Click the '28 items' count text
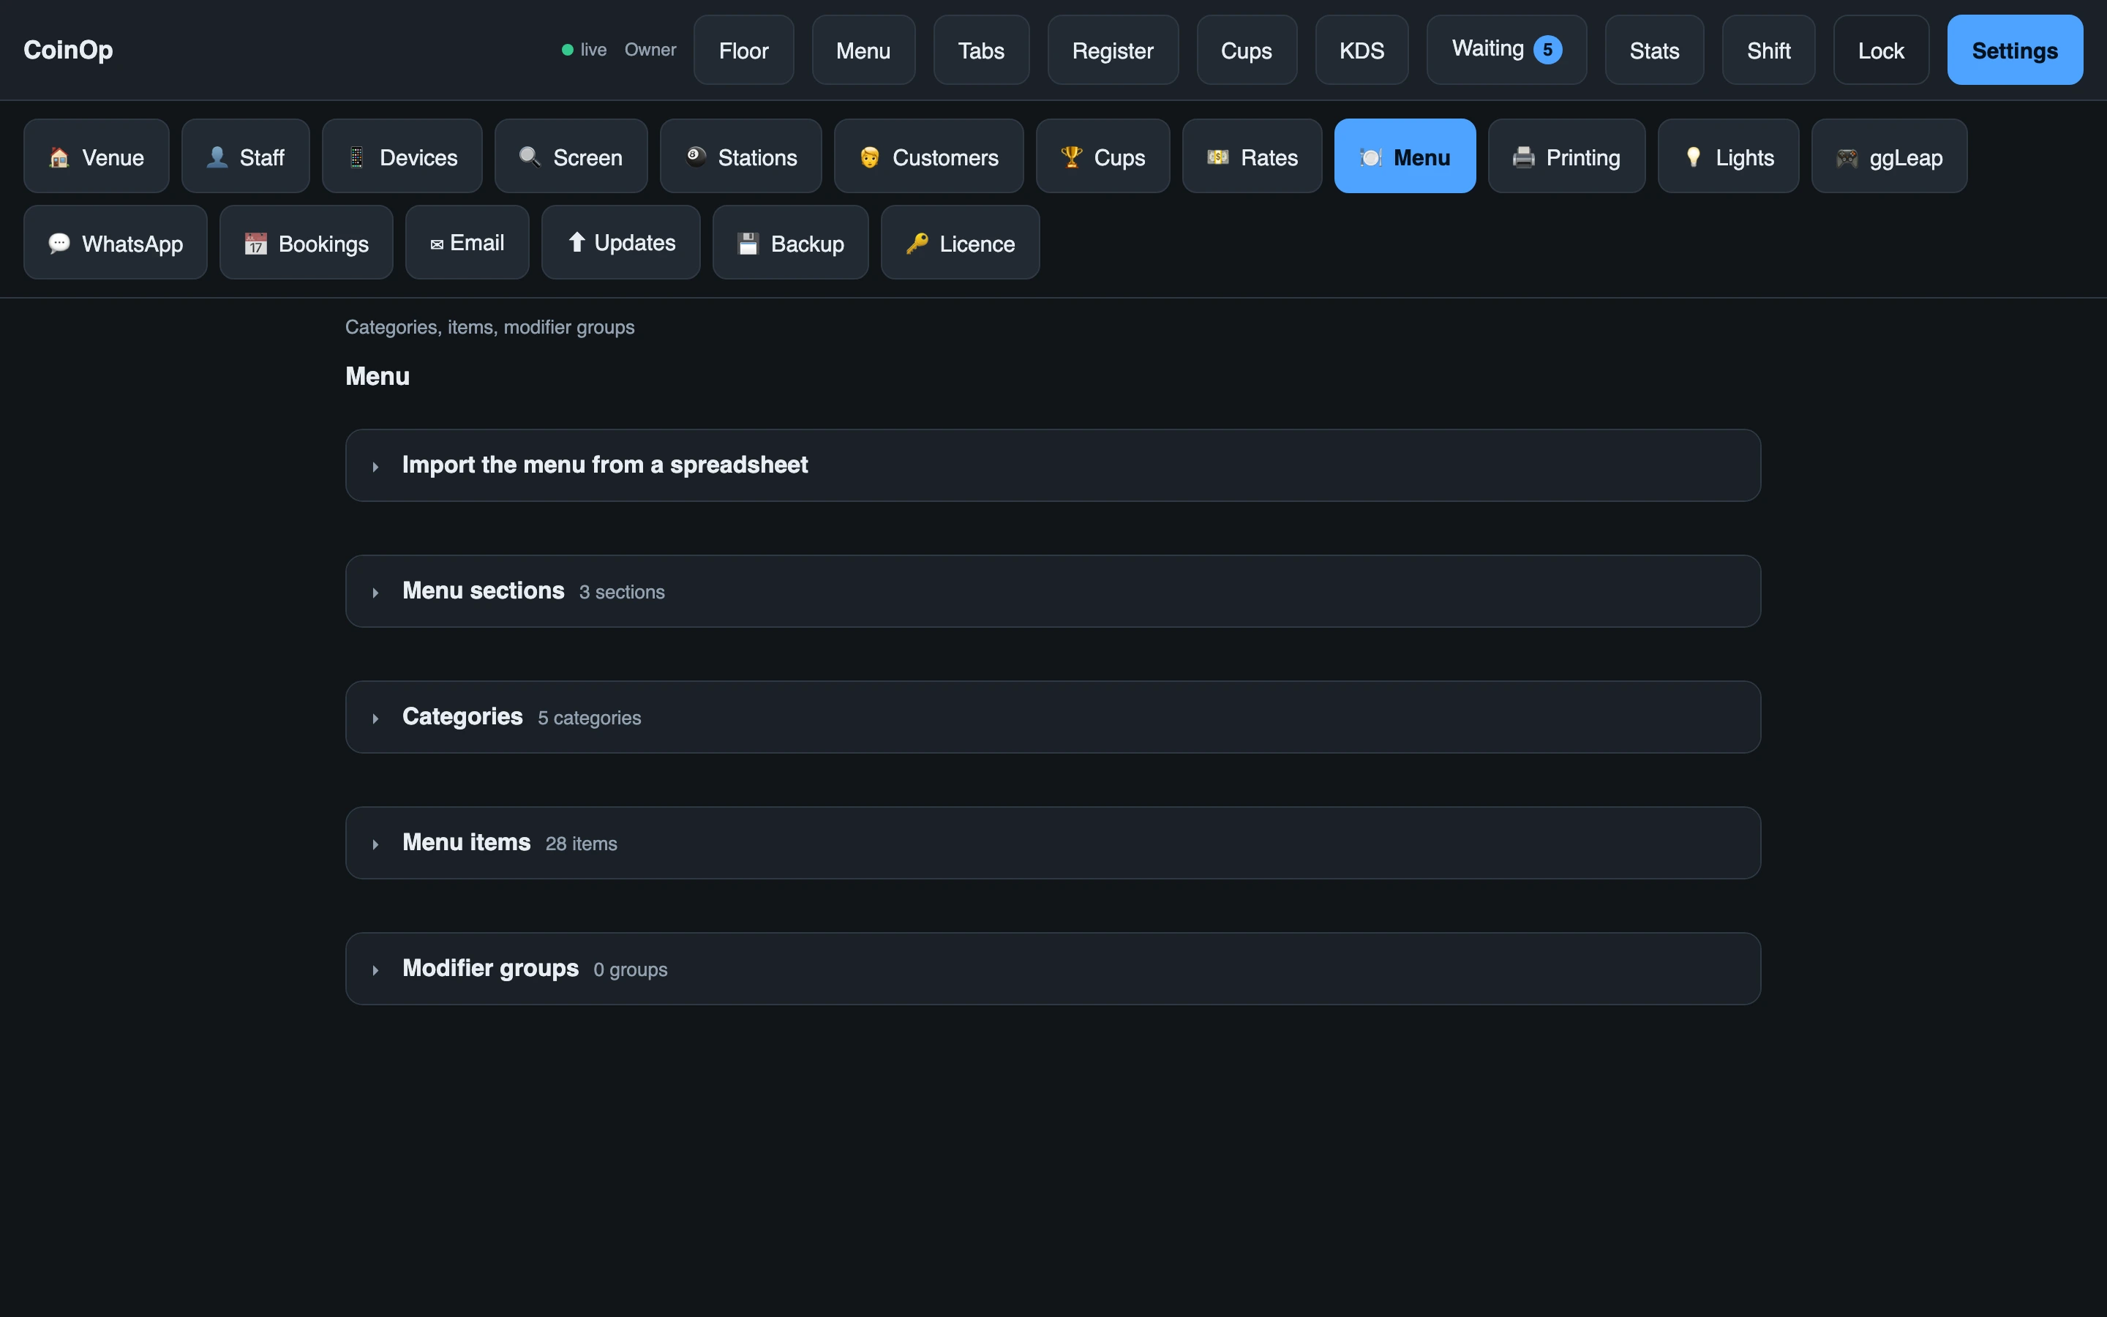This screenshot has height=1317, width=2107. click(581, 844)
